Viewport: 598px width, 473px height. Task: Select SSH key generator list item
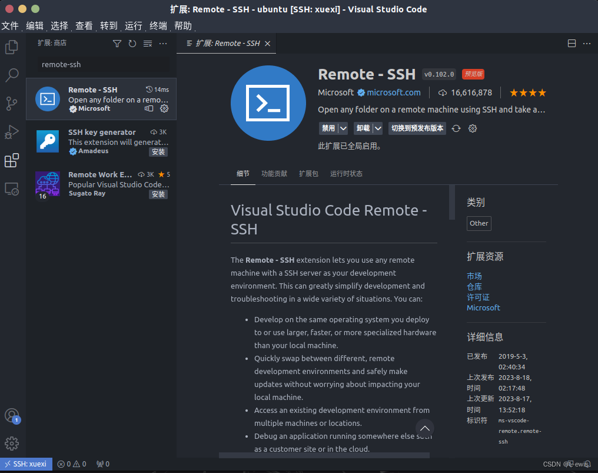pos(101,141)
